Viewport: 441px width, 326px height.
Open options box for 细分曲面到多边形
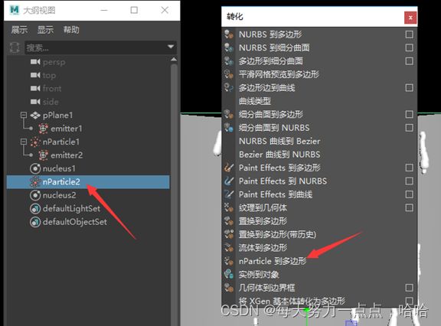[x=409, y=114]
